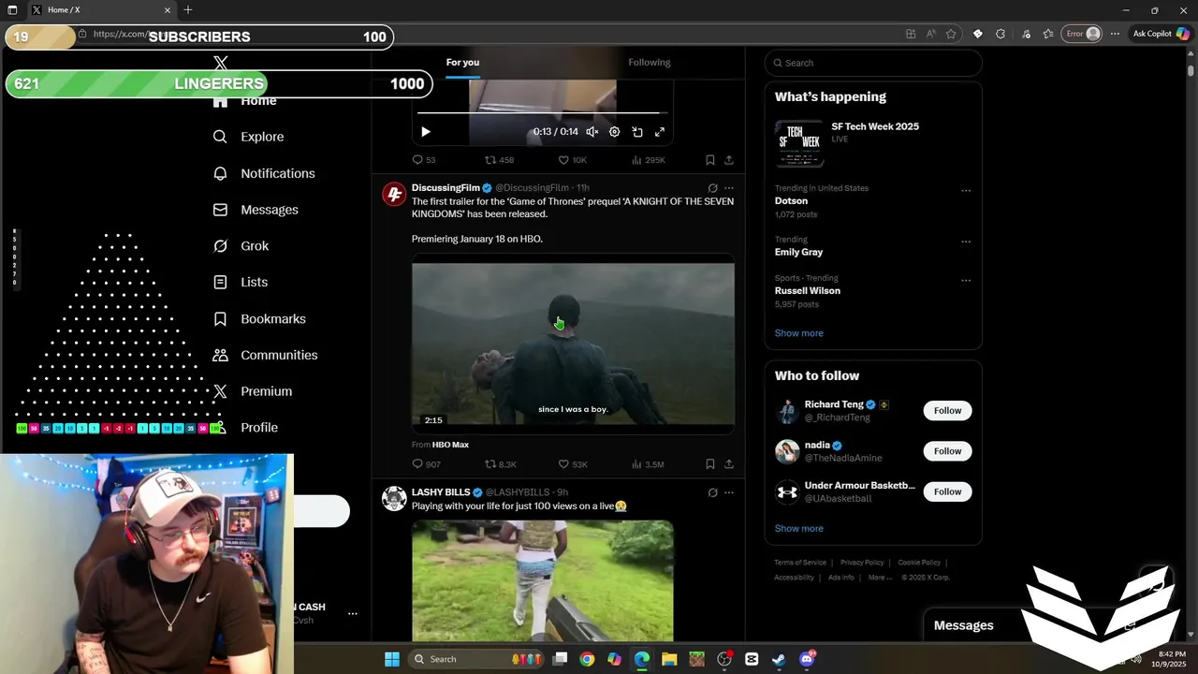Open Grok in the sidebar
The height and width of the screenshot is (674, 1198).
[x=241, y=246]
